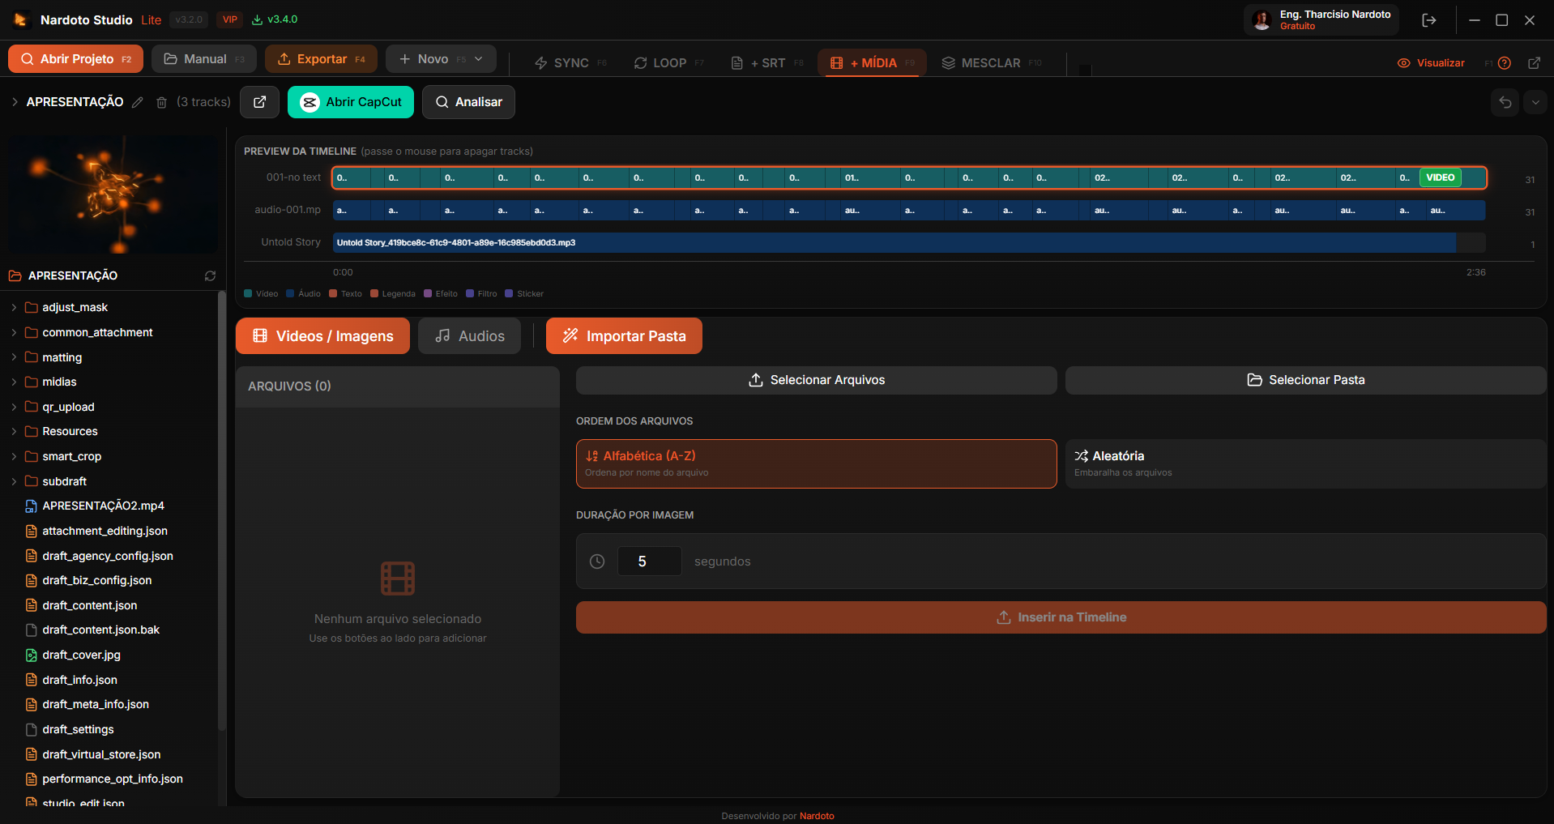Open the help question mark icon
1554x824 pixels.
coord(1505,63)
